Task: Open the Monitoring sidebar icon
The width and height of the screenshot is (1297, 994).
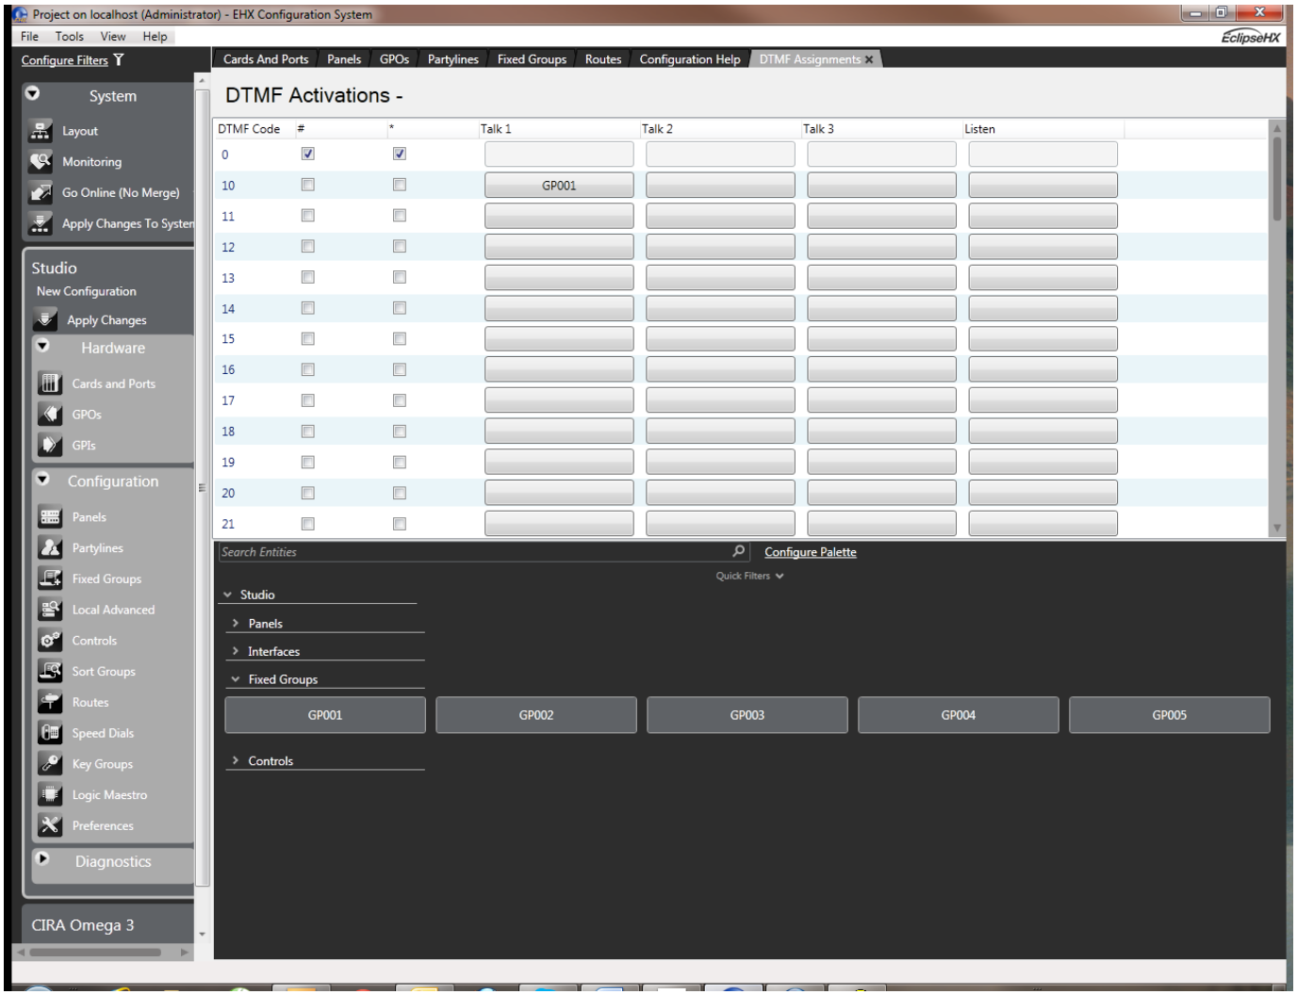Action: pyautogui.click(x=41, y=162)
